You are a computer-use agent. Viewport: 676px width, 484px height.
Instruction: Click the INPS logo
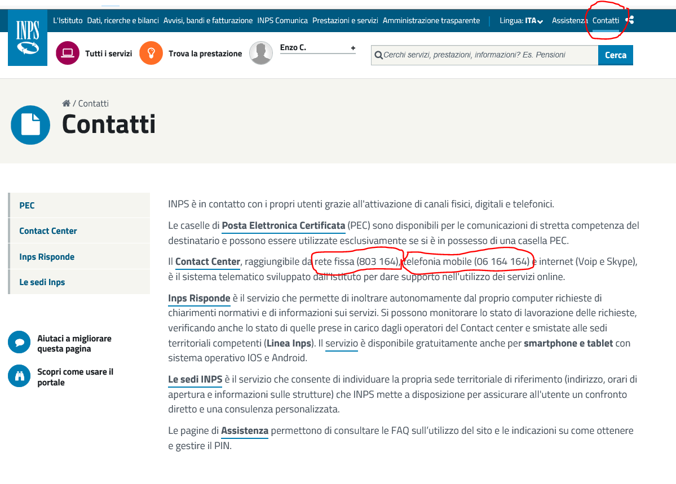coord(28,37)
